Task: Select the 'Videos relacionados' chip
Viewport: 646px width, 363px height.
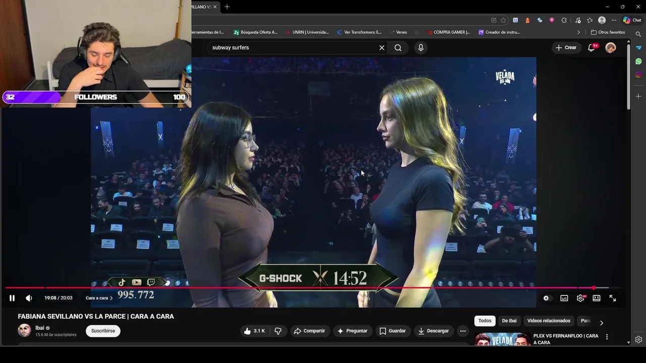Action: click(x=549, y=321)
